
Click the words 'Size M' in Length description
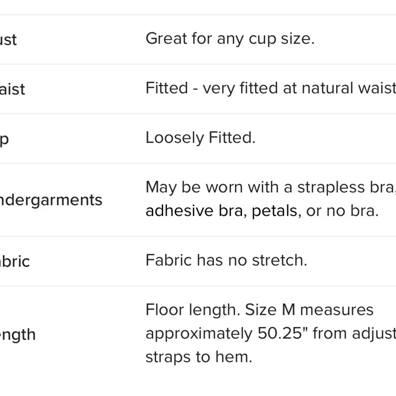(270, 310)
